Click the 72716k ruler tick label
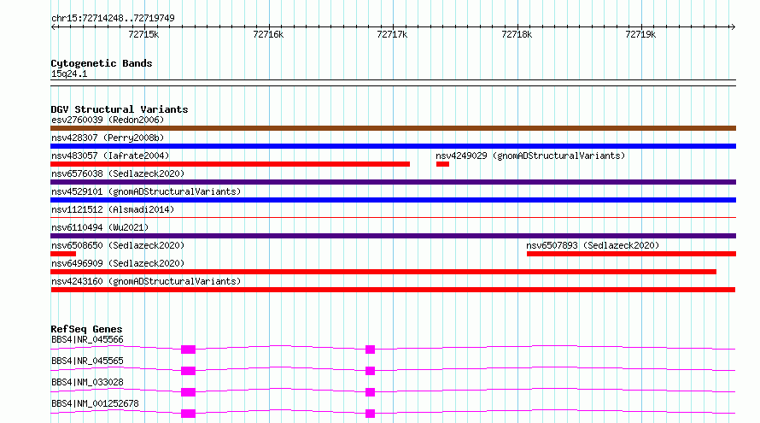This screenshot has width=760, height=423. pos(268,34)
